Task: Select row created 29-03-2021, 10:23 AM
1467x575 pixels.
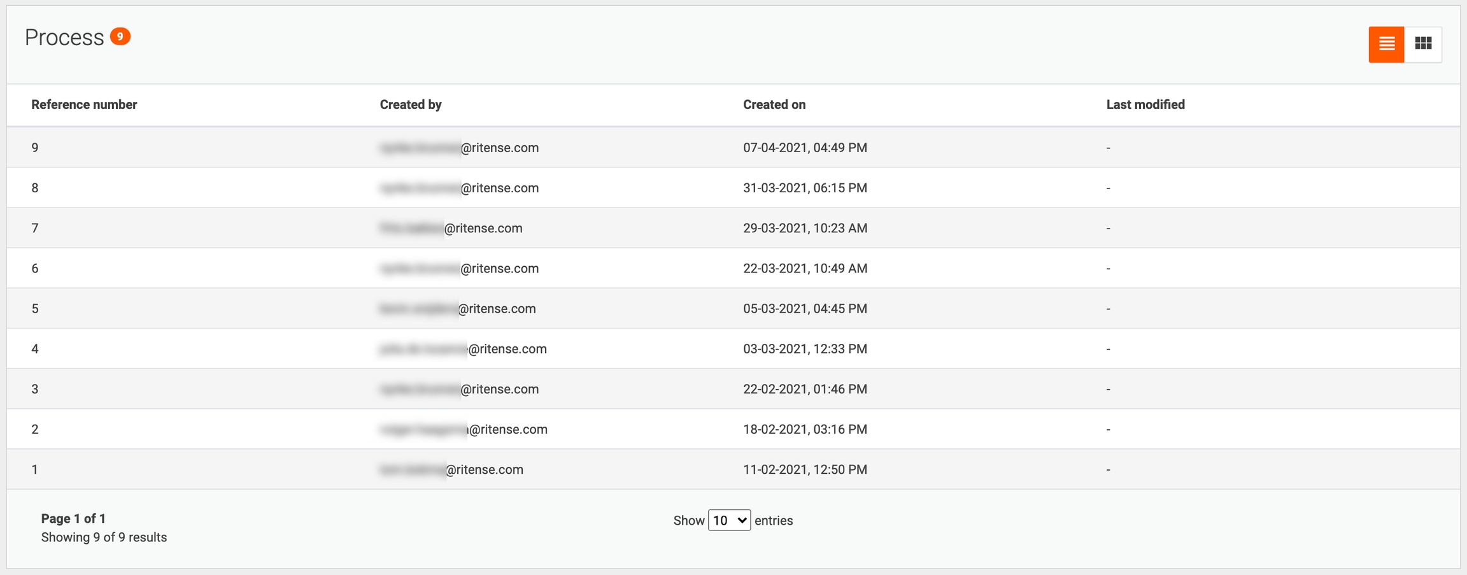Action: click(805, 228)
